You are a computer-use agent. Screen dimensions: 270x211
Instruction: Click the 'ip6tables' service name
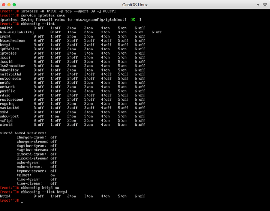(x=9, y=49)
